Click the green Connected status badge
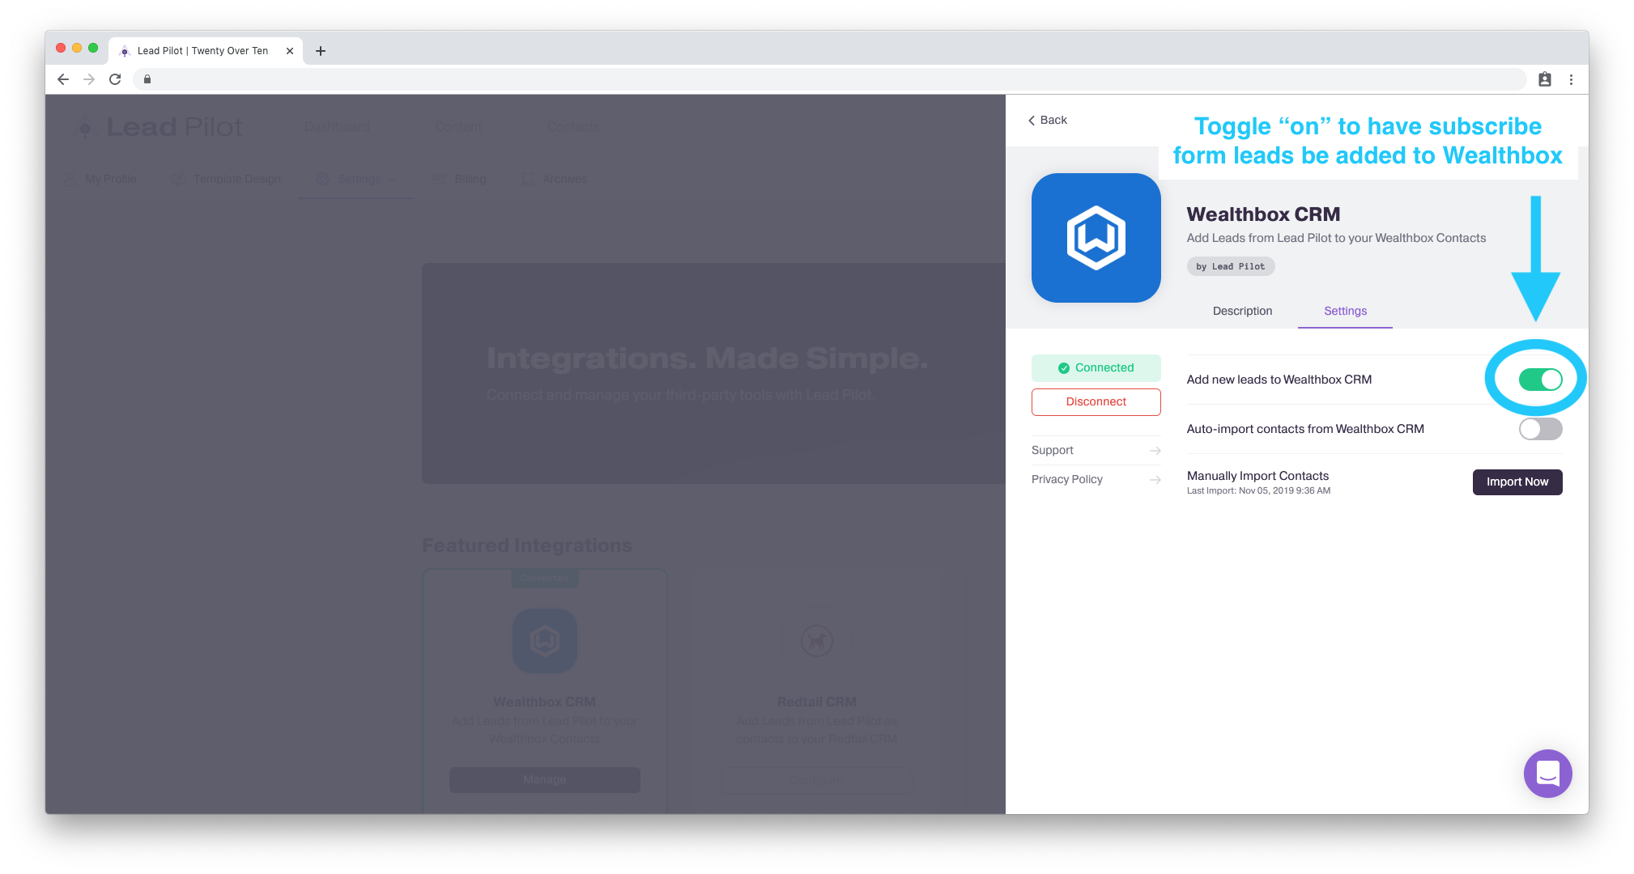The image size is (1634, 874). 1096,367
